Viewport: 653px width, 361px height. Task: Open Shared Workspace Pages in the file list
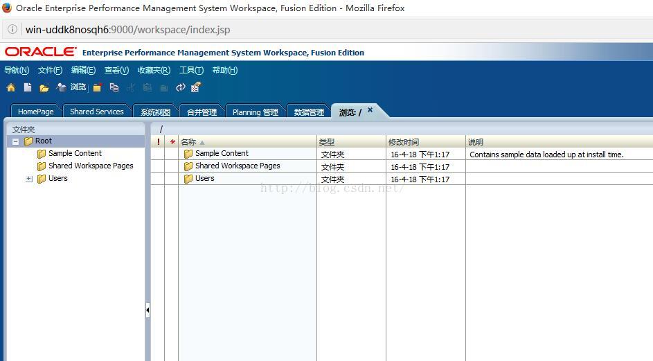(238, 166)
